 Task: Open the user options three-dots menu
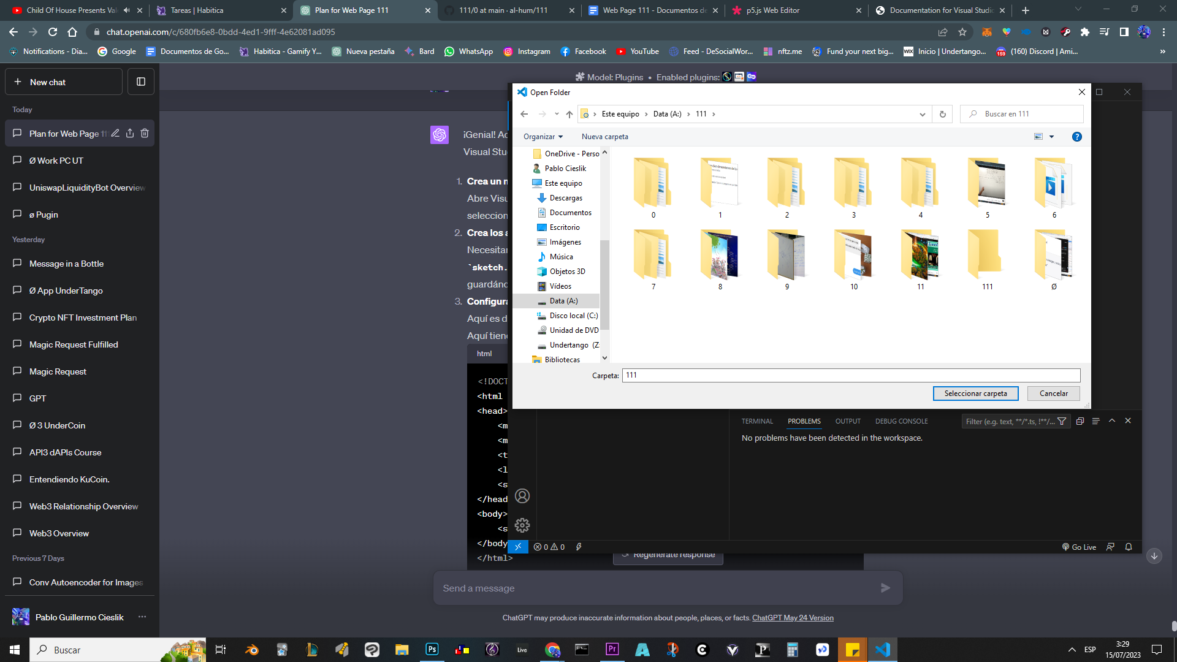tap(142, 617)
